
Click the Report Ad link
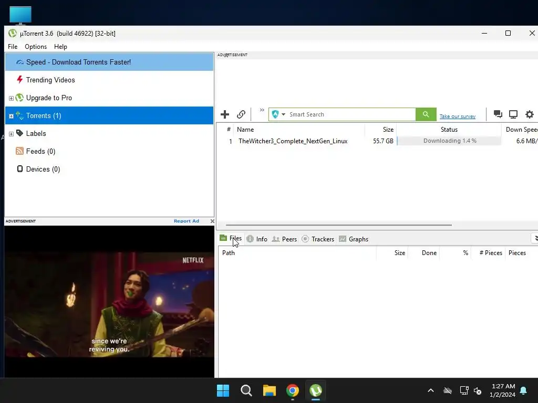pyautogui.click(x=187, y=221)
